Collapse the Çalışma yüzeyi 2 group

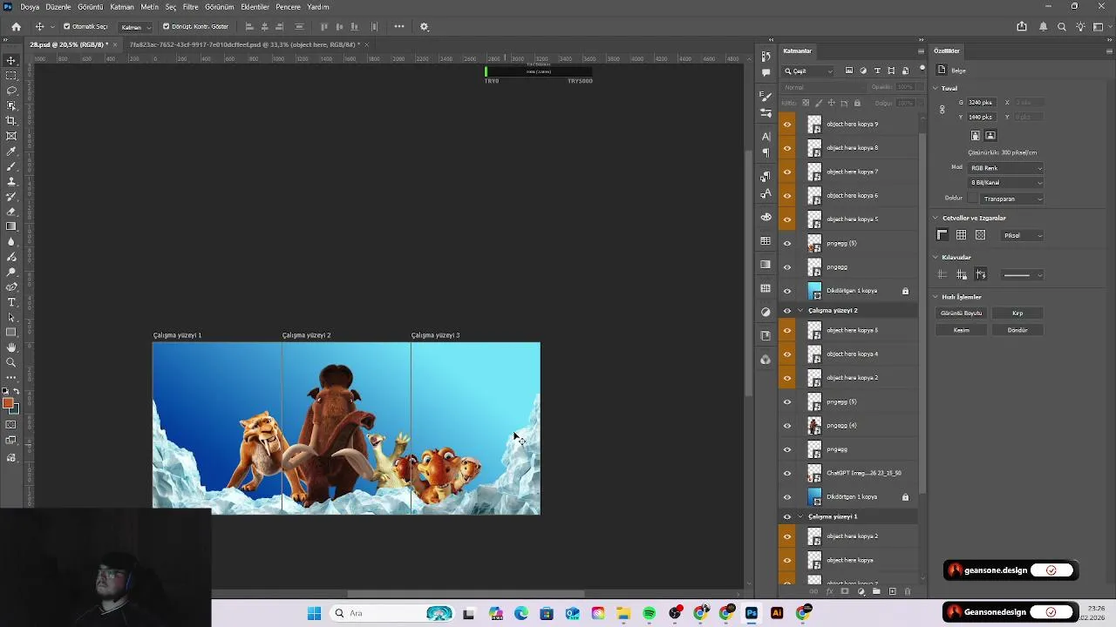click(800, 310)
